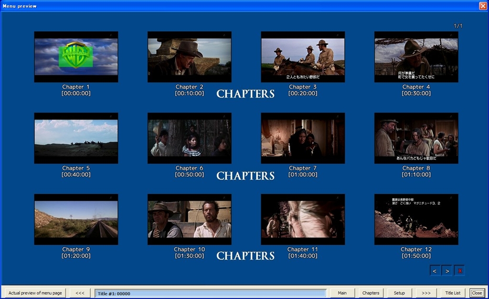This screenshot has height=299, width=489.
Task: Pick the Chapter 7 thumbnail
Action: (x=303, y=138)
